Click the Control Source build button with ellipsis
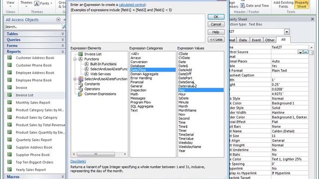319x179 pixels. click(x=306, y=52)
